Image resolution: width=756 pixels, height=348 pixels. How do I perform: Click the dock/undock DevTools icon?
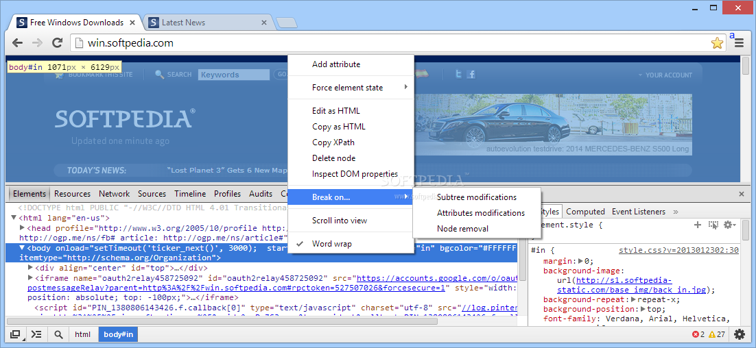15,334
